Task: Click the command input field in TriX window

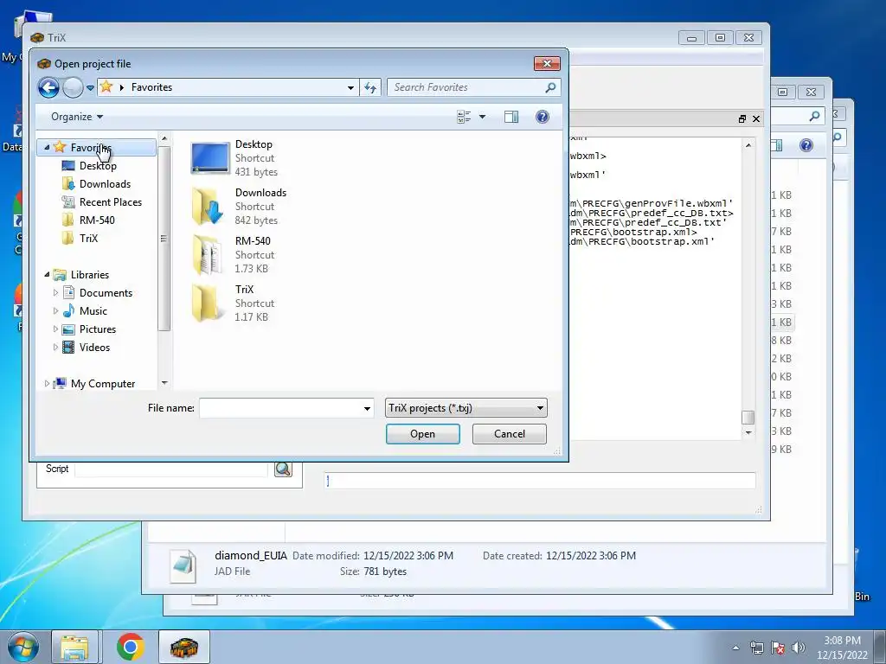Action: pos(540,481)
